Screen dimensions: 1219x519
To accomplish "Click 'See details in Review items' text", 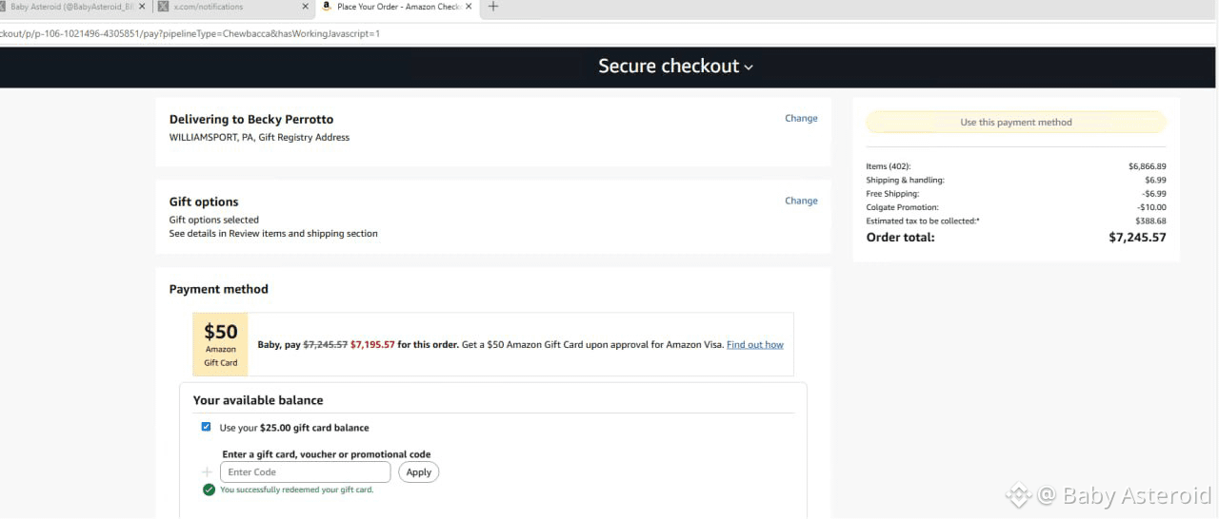I will point(273,233).
